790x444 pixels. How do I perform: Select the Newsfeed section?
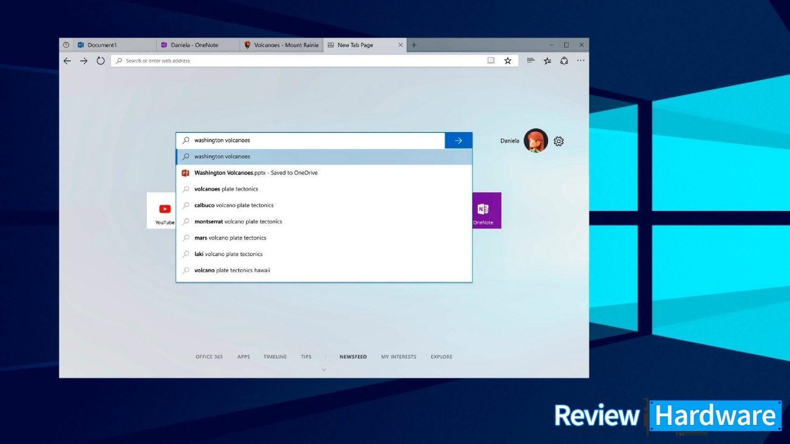(353, 357)
